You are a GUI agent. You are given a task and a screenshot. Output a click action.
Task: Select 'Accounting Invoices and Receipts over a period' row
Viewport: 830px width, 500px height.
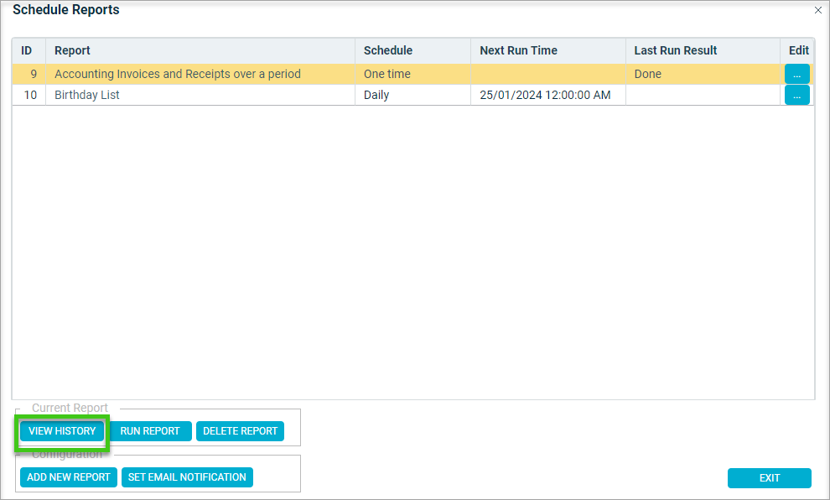click(412, 74)
